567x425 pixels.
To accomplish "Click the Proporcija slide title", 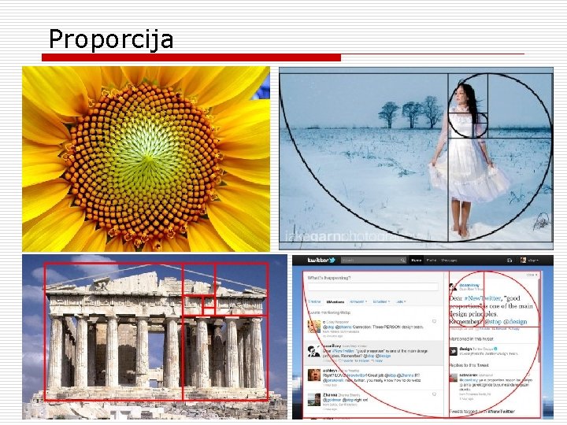I will tap(111, 39).
